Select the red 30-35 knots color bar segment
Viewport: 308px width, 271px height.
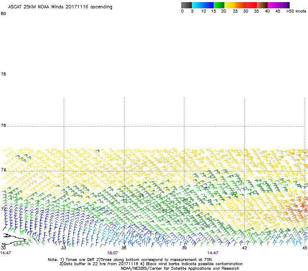click(x=251, y=5)
